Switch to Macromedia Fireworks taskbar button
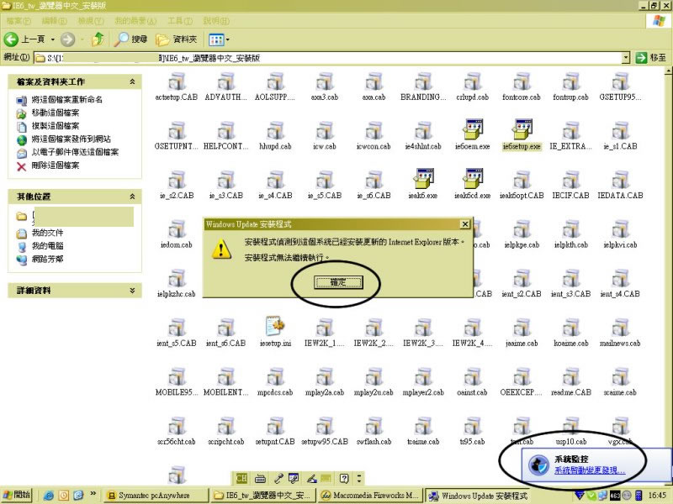 click(x=370, y=496)
